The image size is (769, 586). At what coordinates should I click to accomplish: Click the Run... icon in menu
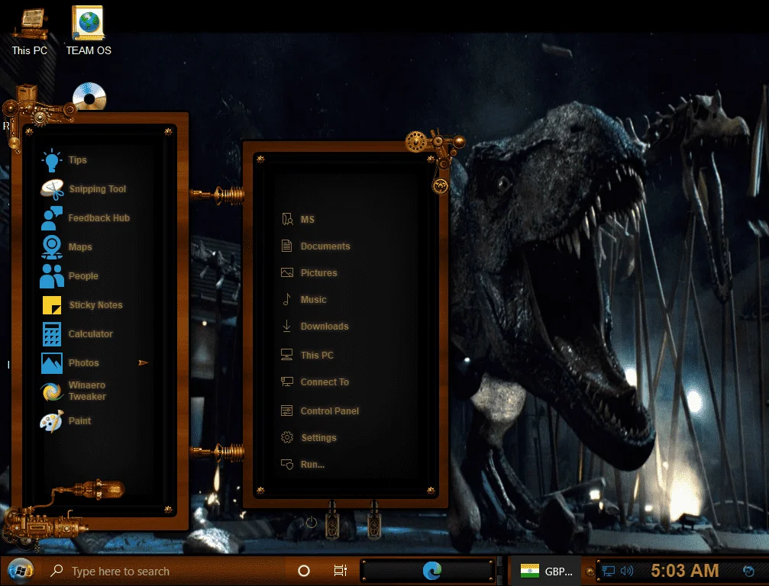287,464
